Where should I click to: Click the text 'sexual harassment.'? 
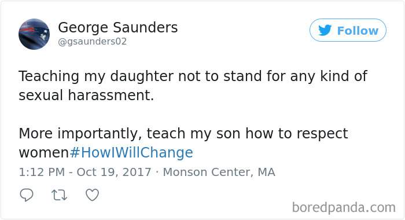click(86, 95)
